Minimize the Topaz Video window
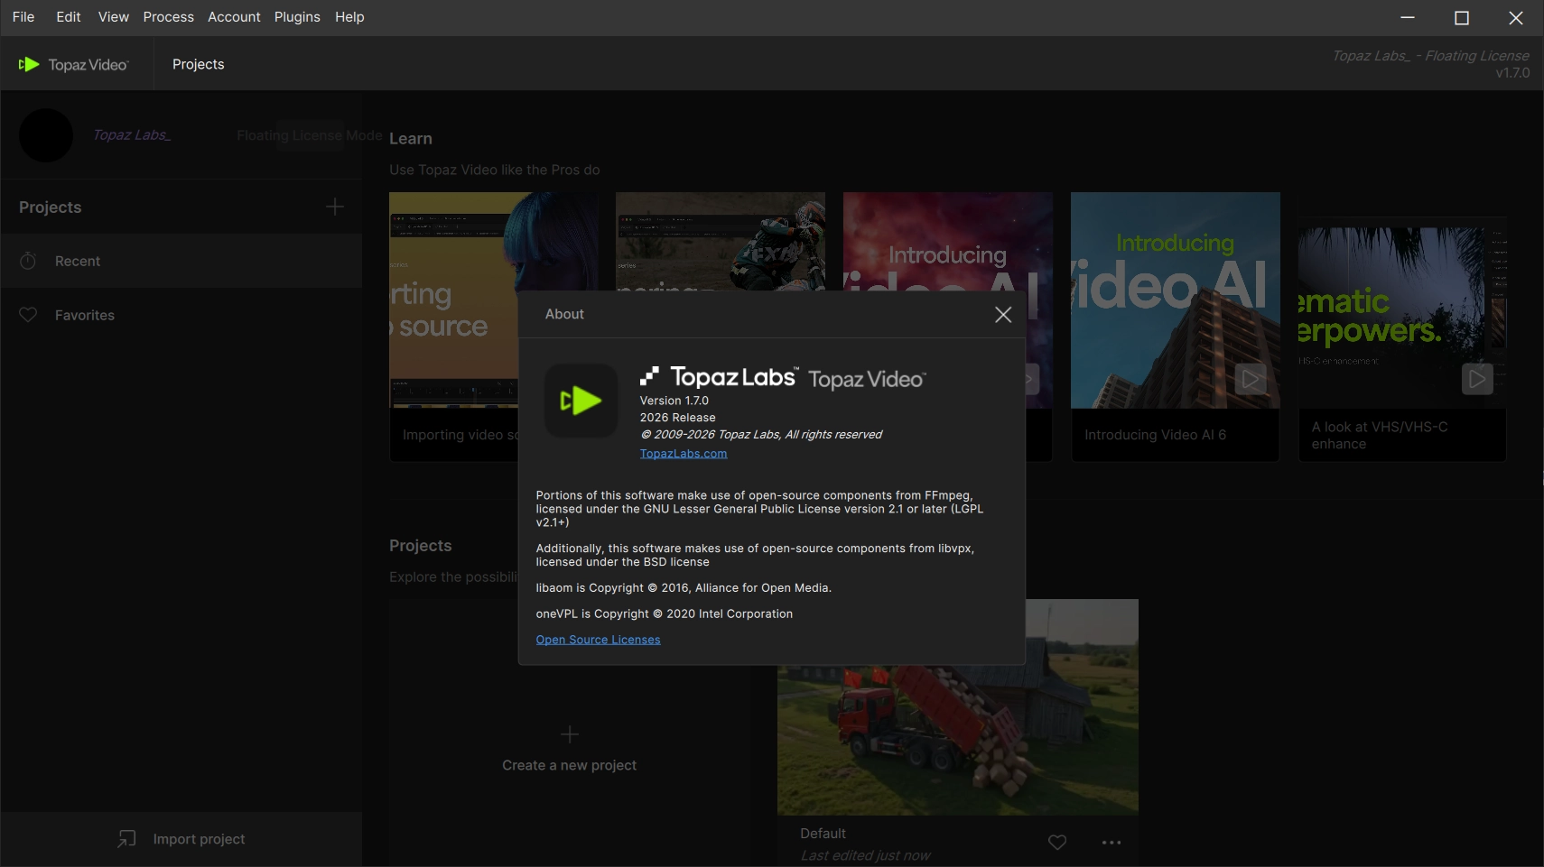The width and height of the screenshot is (1544, 867). tap(1408, 17)
